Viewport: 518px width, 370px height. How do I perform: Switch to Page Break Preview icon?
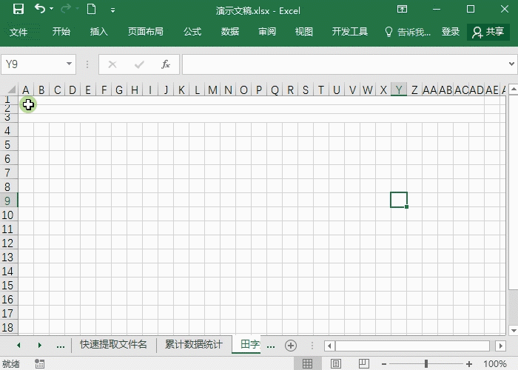(x=364, y=363)
